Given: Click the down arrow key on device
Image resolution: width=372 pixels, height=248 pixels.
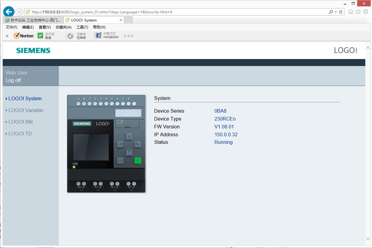Looking at the screenshot, I should click(129, 152).
